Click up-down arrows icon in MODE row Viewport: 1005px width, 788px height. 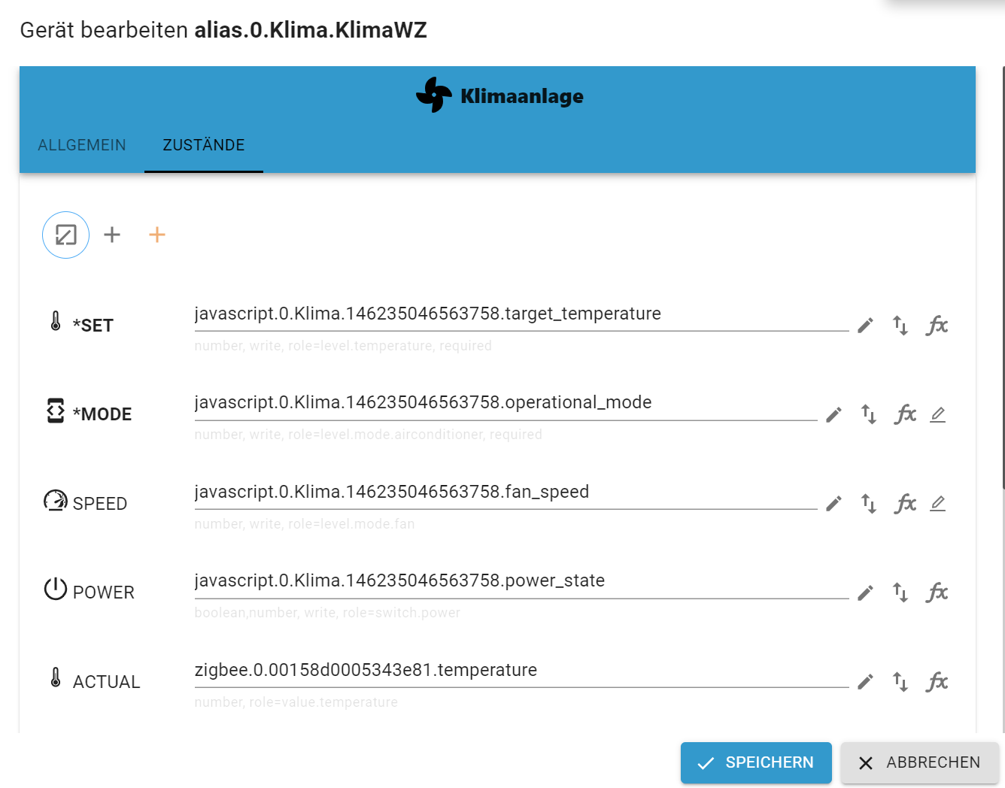click(869, 414)
